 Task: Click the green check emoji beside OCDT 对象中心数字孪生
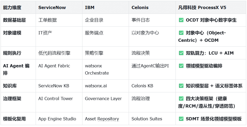[x=181, y=20]
